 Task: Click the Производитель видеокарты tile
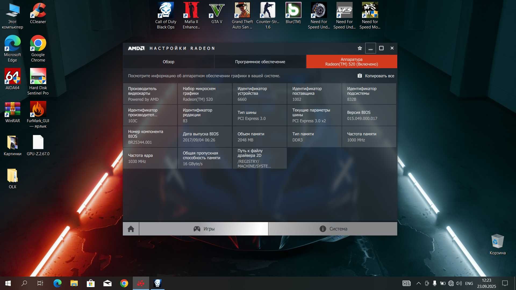point(150,94)
